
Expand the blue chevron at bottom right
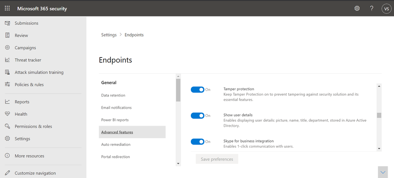coord(383,172)
